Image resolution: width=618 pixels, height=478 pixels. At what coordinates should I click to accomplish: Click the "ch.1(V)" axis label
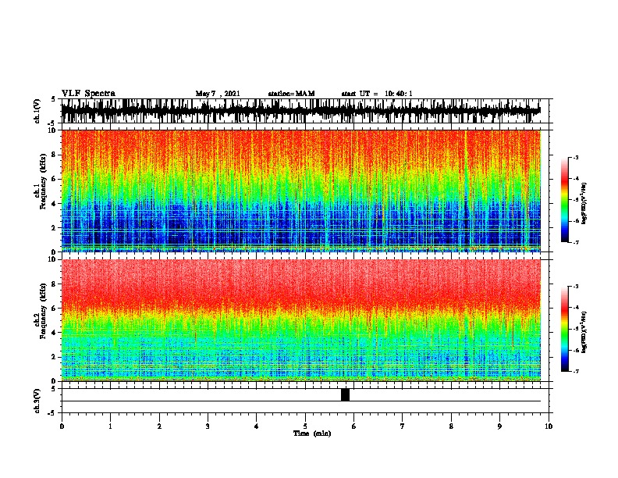[37, 111]
